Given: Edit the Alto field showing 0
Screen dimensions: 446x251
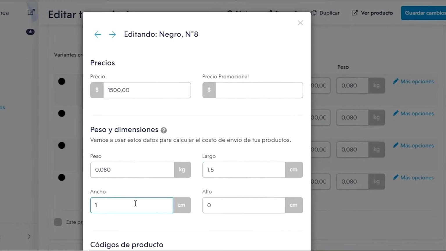Looking at the screenshot, I should [x=243, y=205].
